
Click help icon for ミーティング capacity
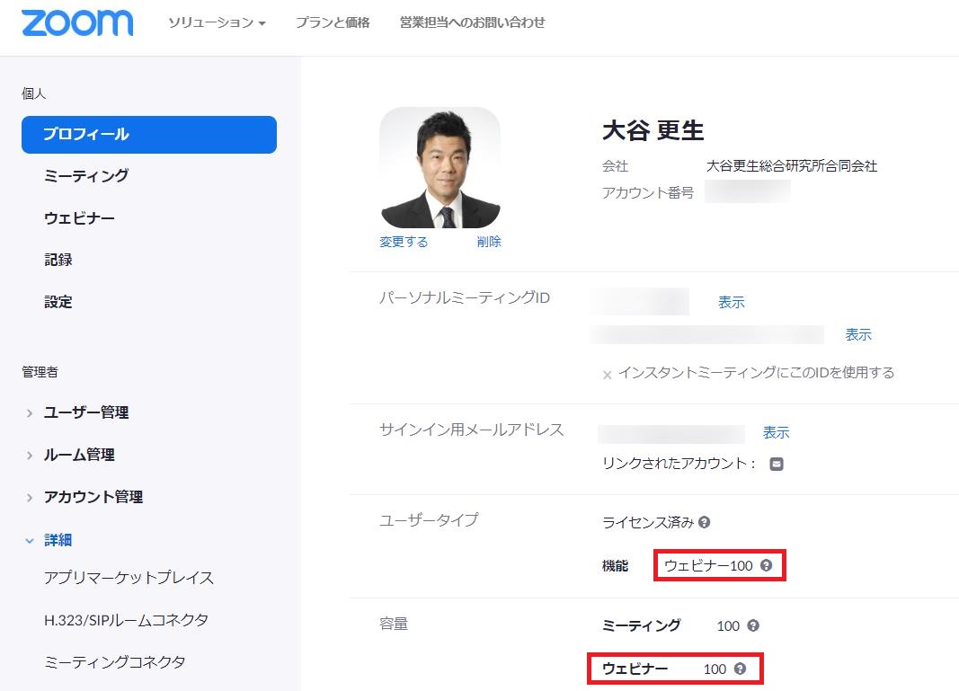(753, 625)
